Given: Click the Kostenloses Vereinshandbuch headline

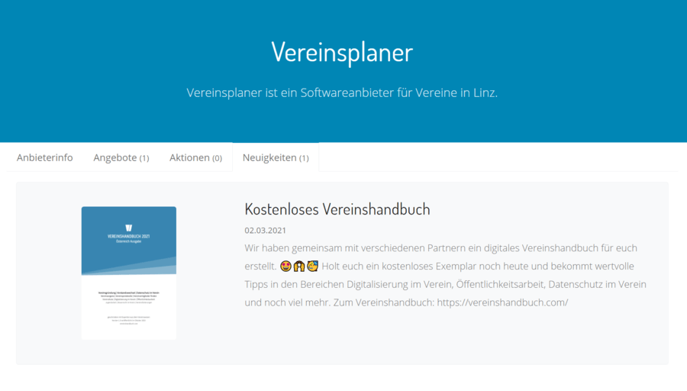Looking at the screenshot, I should pyautogui.click(x=337, y=208).
